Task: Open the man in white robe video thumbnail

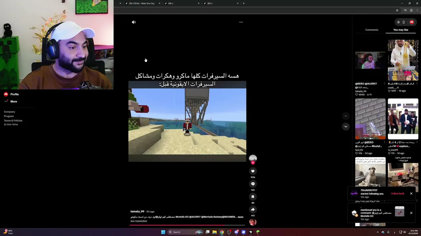Action: [403, 60]
